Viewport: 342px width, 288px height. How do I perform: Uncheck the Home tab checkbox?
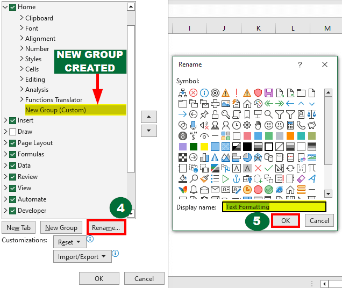click(13, 7)
